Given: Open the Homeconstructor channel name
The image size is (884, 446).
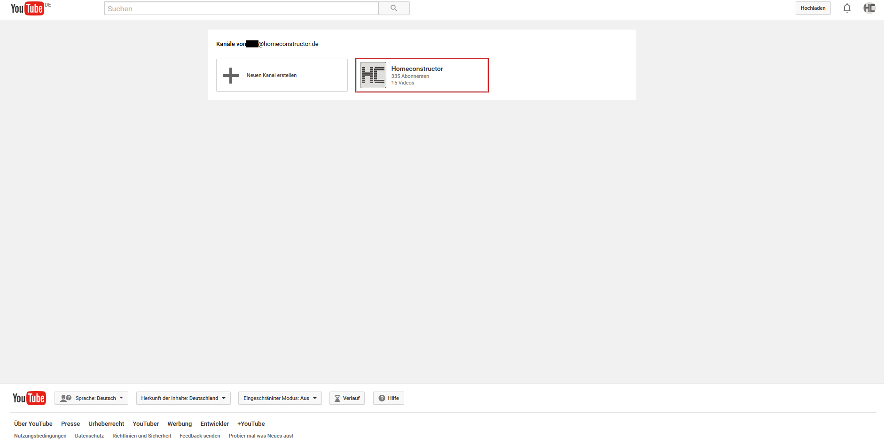Looking at the screenshot, I should coord(417,69).
